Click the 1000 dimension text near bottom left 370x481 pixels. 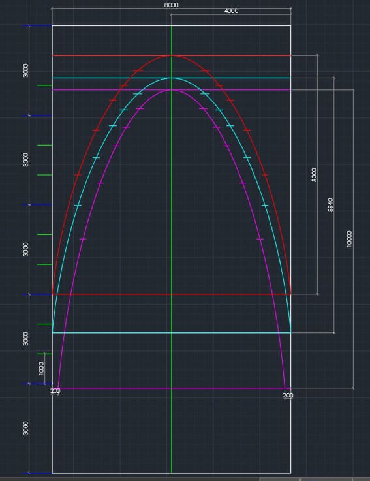tap(41, 369)
